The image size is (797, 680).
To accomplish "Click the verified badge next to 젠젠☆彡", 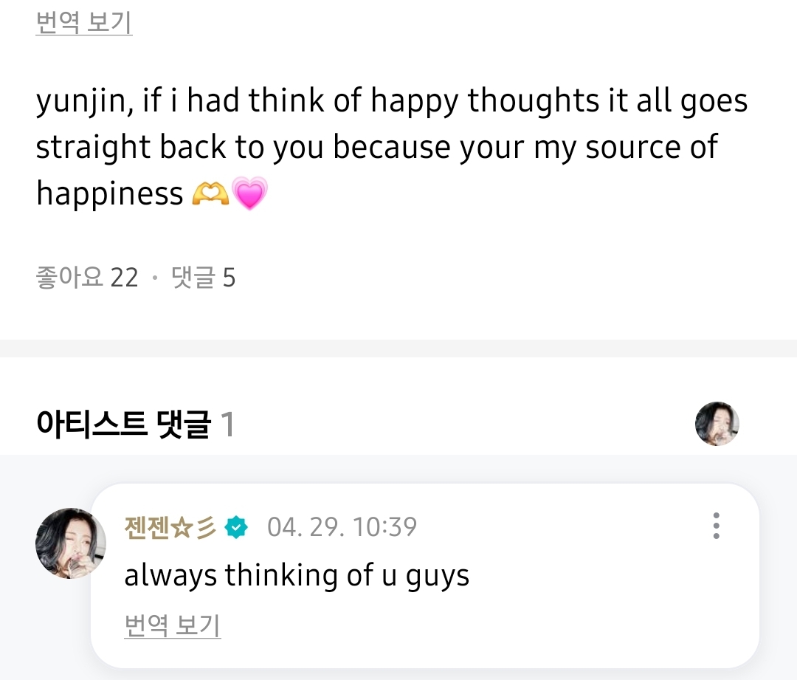I will pos(237,528).
